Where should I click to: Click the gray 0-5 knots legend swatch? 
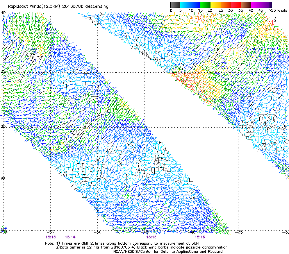click(175, 5)
